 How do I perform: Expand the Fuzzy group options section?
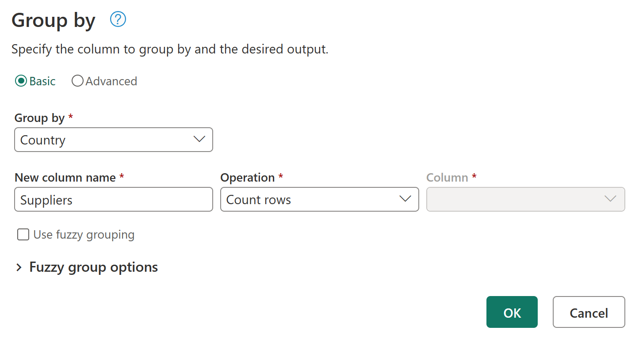pyautogui.click(x=93, y=267)
